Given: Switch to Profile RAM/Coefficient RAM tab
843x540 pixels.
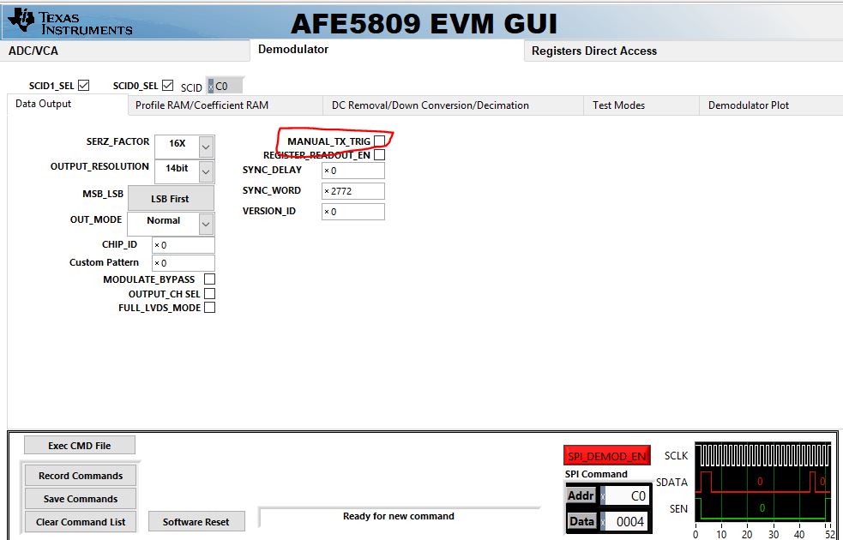Looking at the screenshot, I should pos(226,105).
